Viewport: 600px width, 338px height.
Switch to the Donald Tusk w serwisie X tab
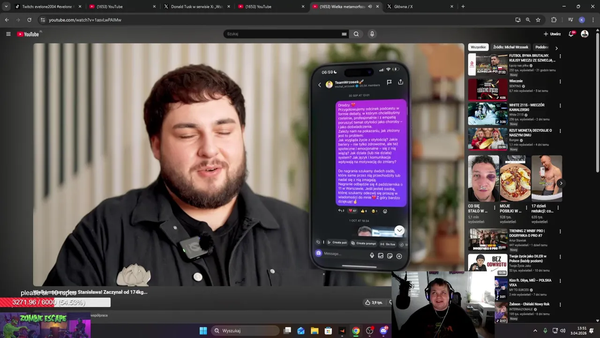197,7
